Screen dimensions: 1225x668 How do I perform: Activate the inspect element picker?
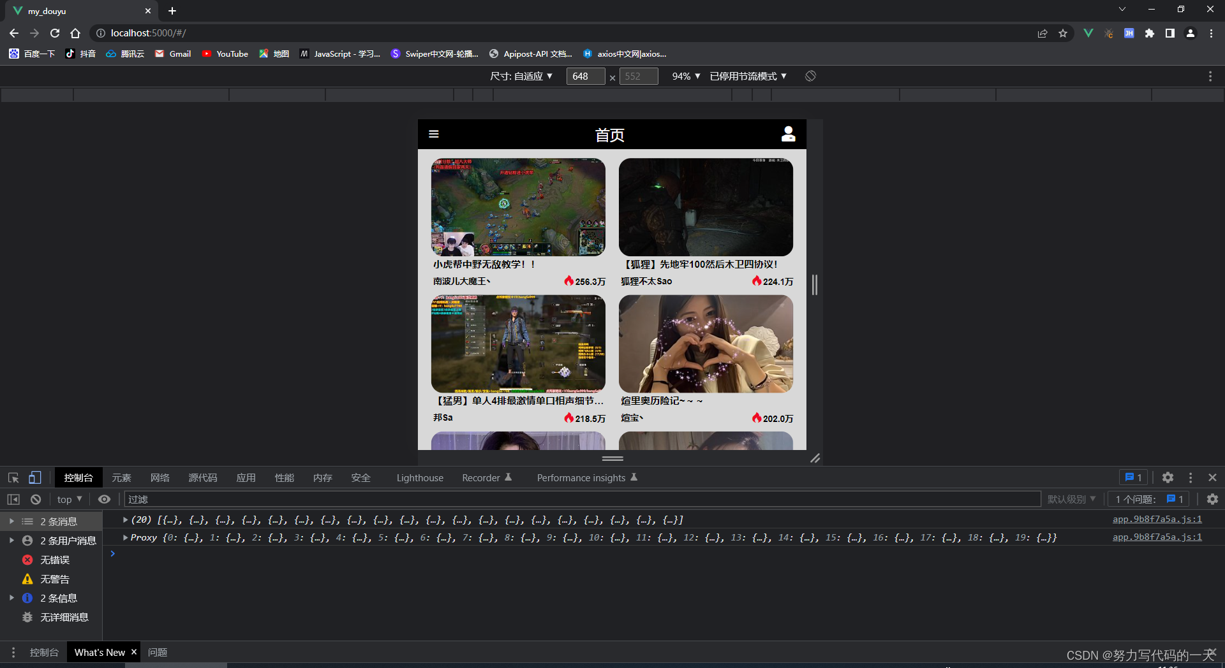pos(13,477)
